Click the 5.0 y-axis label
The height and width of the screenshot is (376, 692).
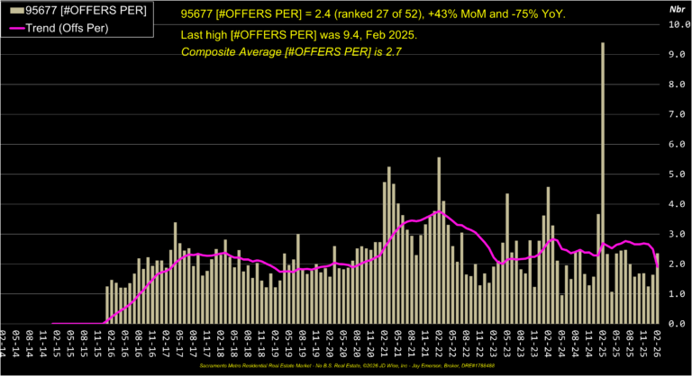tap(676, 175)
